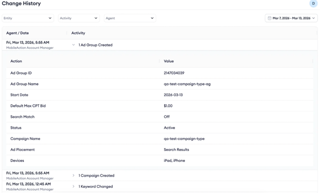
Task: Open the Entity filter dropdown
Action: pos(28,18)
